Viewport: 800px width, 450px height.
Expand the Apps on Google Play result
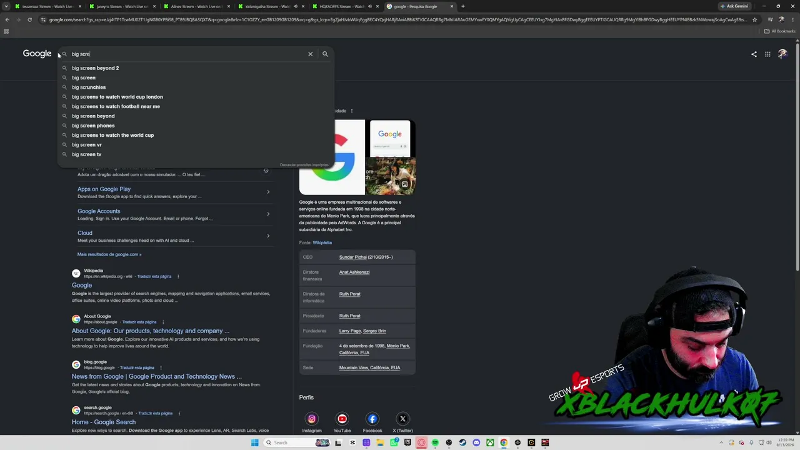tap(268, 192)
